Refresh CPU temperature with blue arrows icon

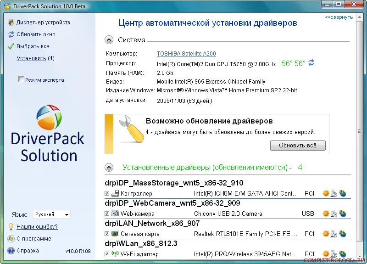[311, 63]
